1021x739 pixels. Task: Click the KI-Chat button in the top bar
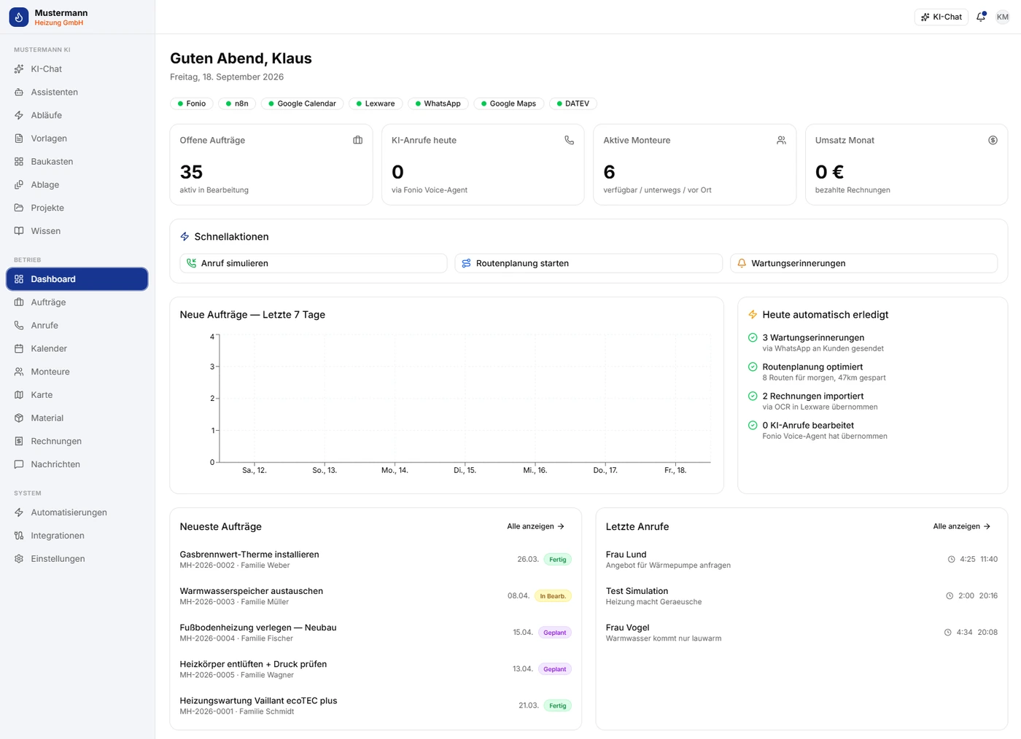tap(941, 17)
